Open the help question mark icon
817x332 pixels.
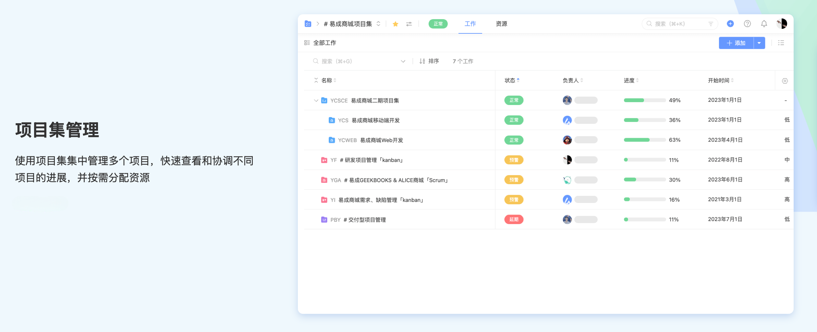tap(747, 24)
